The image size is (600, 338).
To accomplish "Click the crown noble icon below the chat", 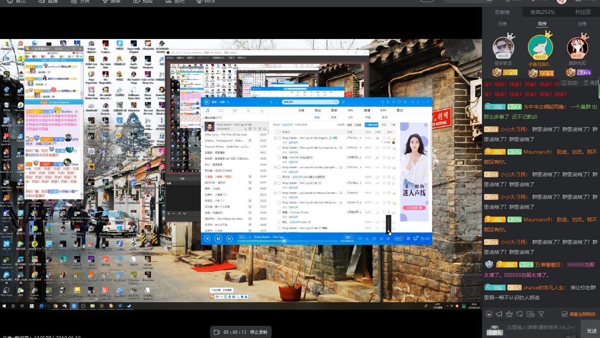I will click(x=509, y=314).
